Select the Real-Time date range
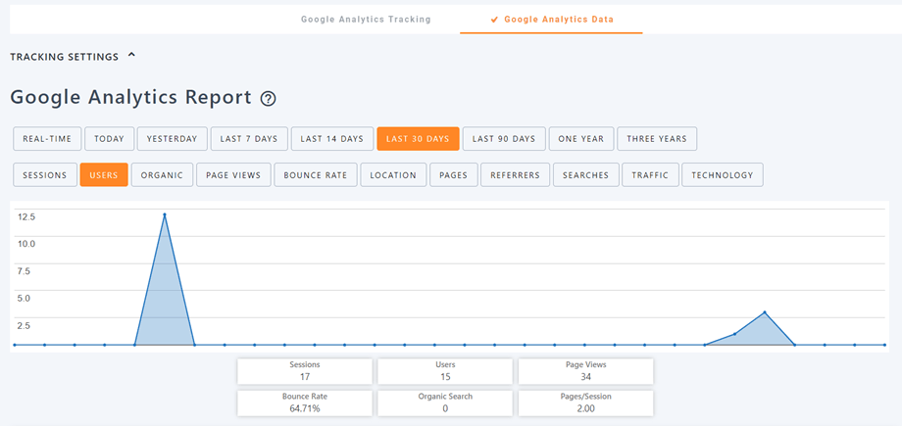This screenshot has width=902, height=426. tap(47, 139)
